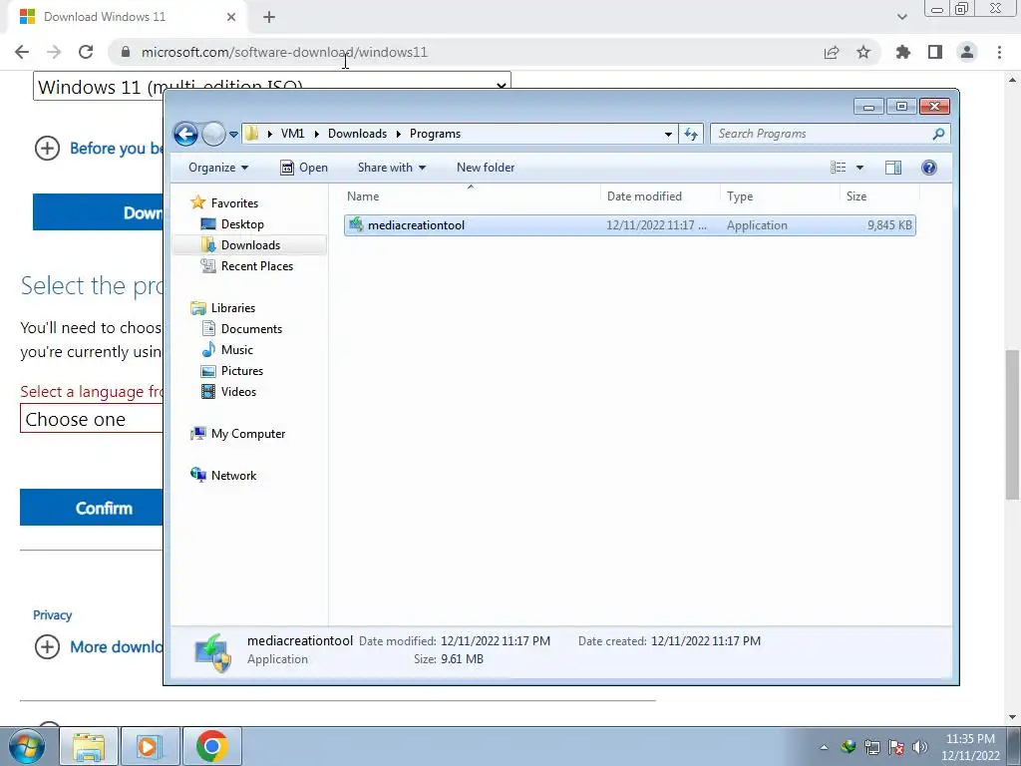The height and width of the screenshot is (766, 1021).
Task: Select Network in navigation pane
Action: (233, 476)
